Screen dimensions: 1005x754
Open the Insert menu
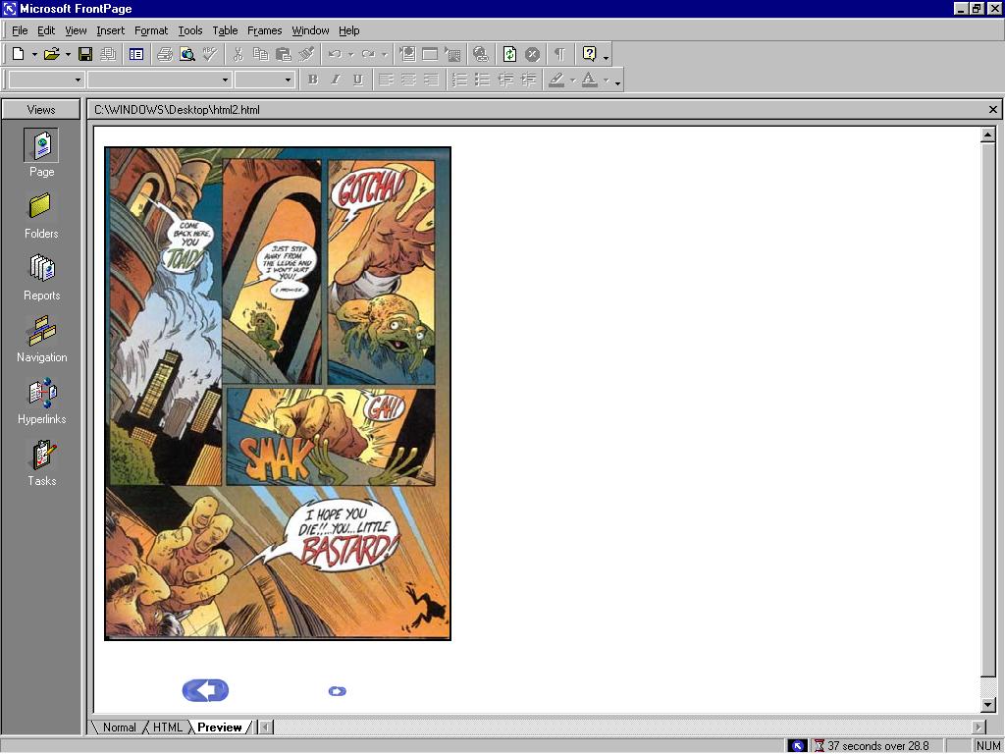click(111, 30)
